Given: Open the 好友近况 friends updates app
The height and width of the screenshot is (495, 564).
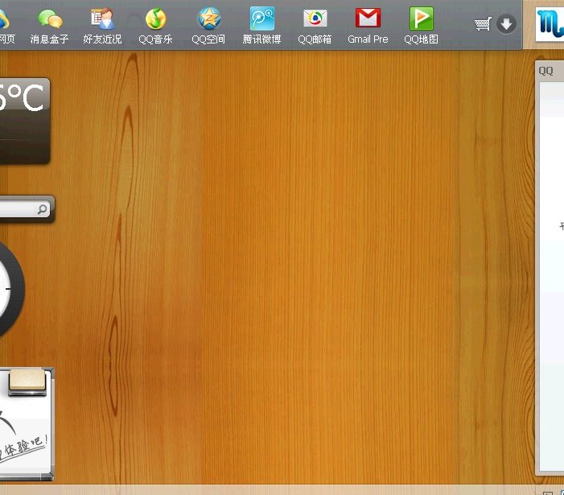Looking at the screenshot, I should [102, 26].
